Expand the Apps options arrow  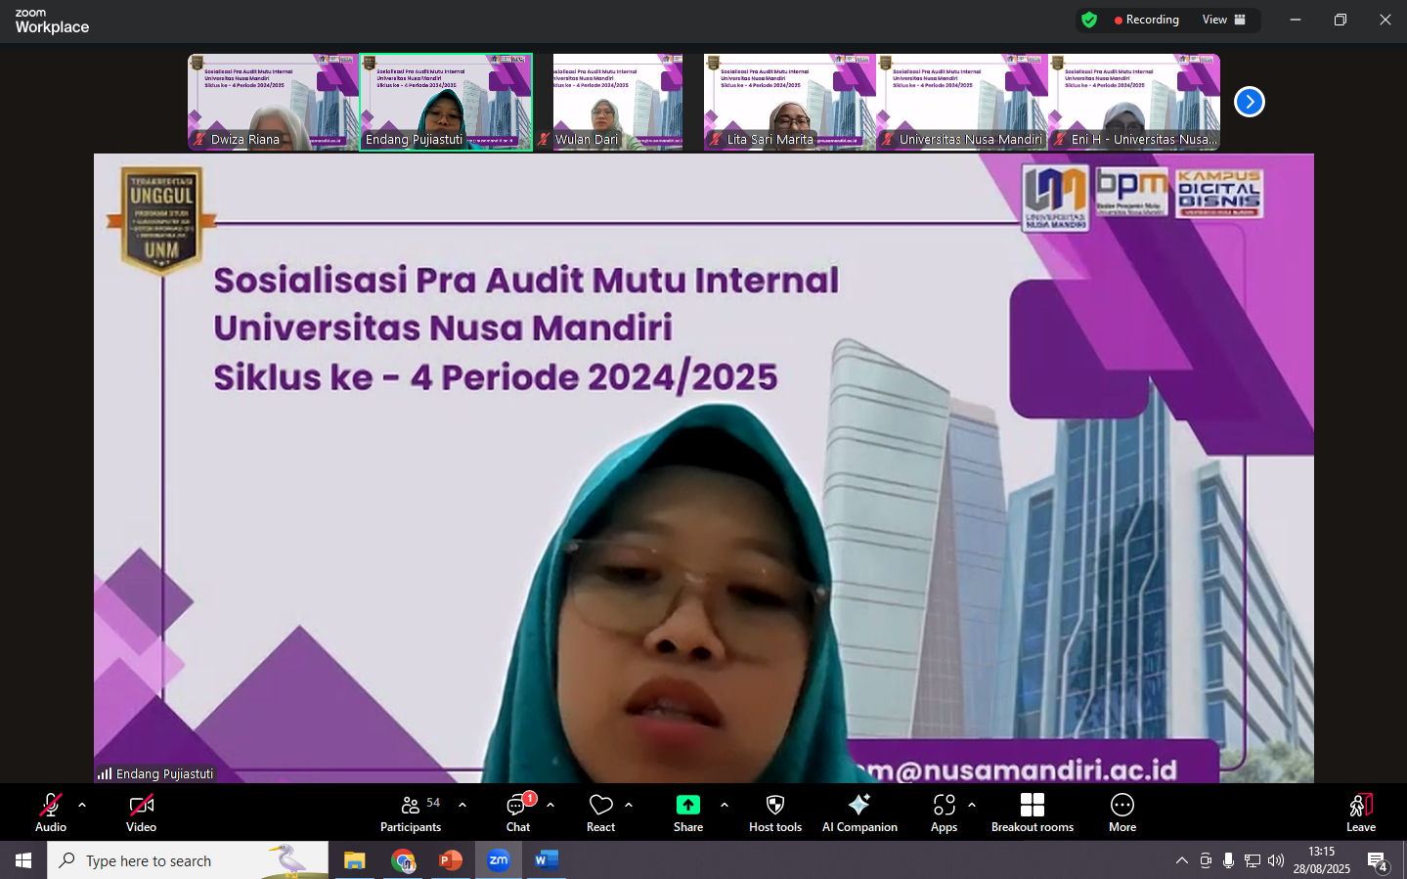point(972,805)
